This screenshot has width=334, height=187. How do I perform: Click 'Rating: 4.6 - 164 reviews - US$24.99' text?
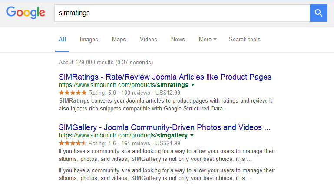tap(134, 143)
